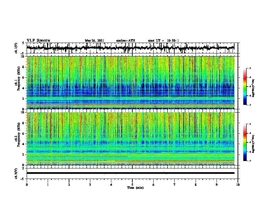Click the ch.3 flat black signal band
Image resolution: width=268 pixels, height=207 pixels.
pos(130,173)
